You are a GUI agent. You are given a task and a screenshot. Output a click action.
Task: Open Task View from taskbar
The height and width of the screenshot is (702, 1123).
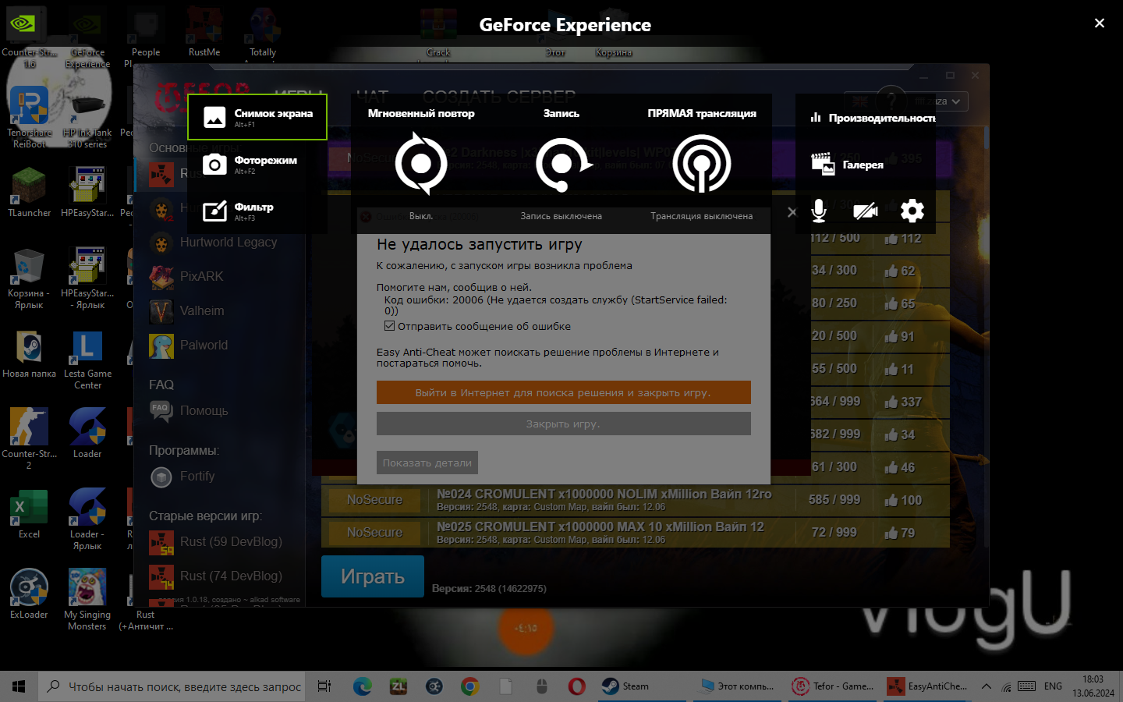pyautogui.click(x=324, y=686)
